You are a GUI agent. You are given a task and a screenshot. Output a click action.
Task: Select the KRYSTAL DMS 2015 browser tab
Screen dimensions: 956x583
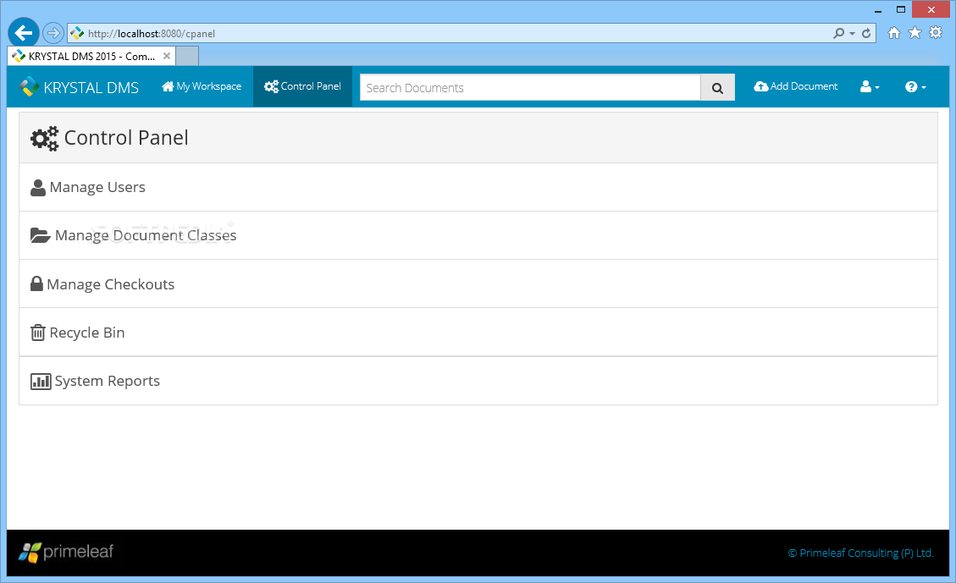point(91,56)
